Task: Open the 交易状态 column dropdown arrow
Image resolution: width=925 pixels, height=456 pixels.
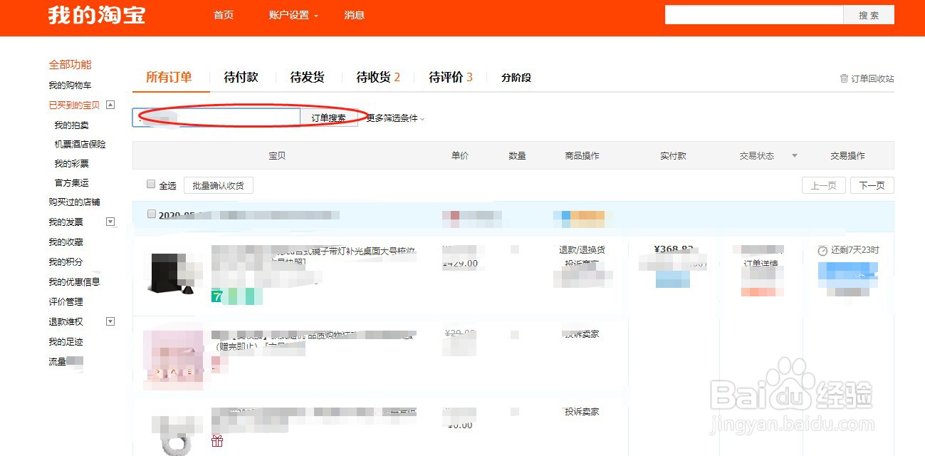Action: [795, 155]
